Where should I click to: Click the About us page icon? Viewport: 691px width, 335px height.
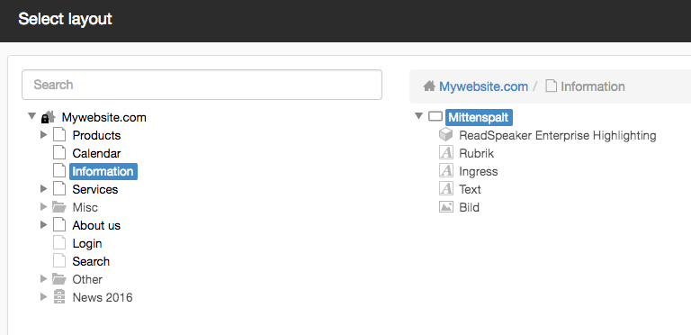click(x=59, y=225)
